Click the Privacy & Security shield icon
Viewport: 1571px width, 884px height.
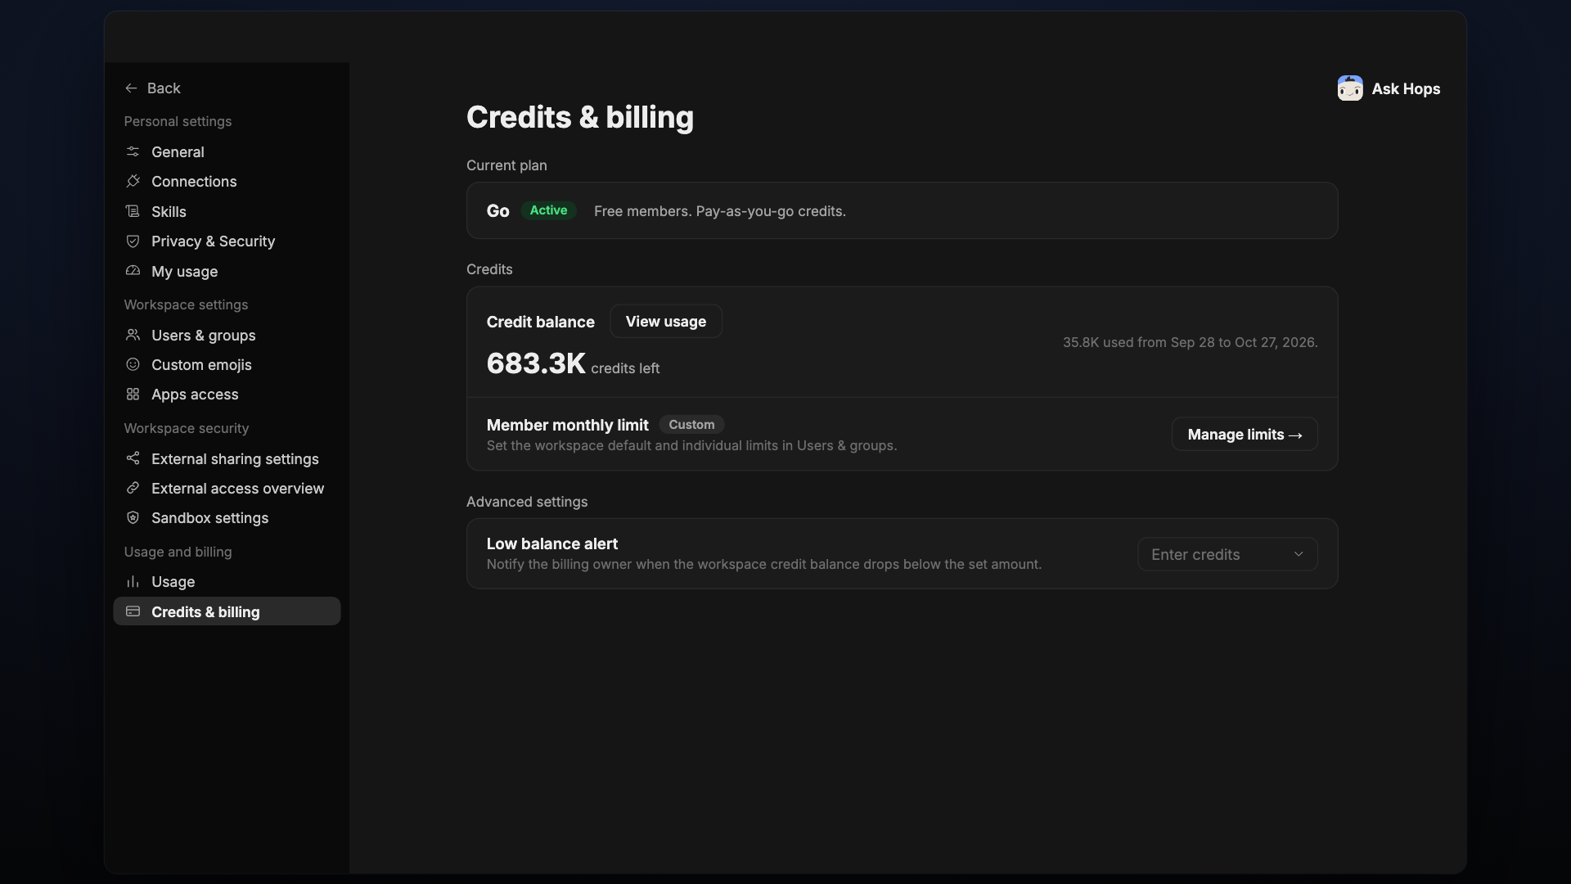pos(133,241)
